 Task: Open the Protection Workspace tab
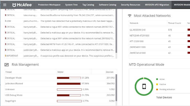(x=49, y=5)
